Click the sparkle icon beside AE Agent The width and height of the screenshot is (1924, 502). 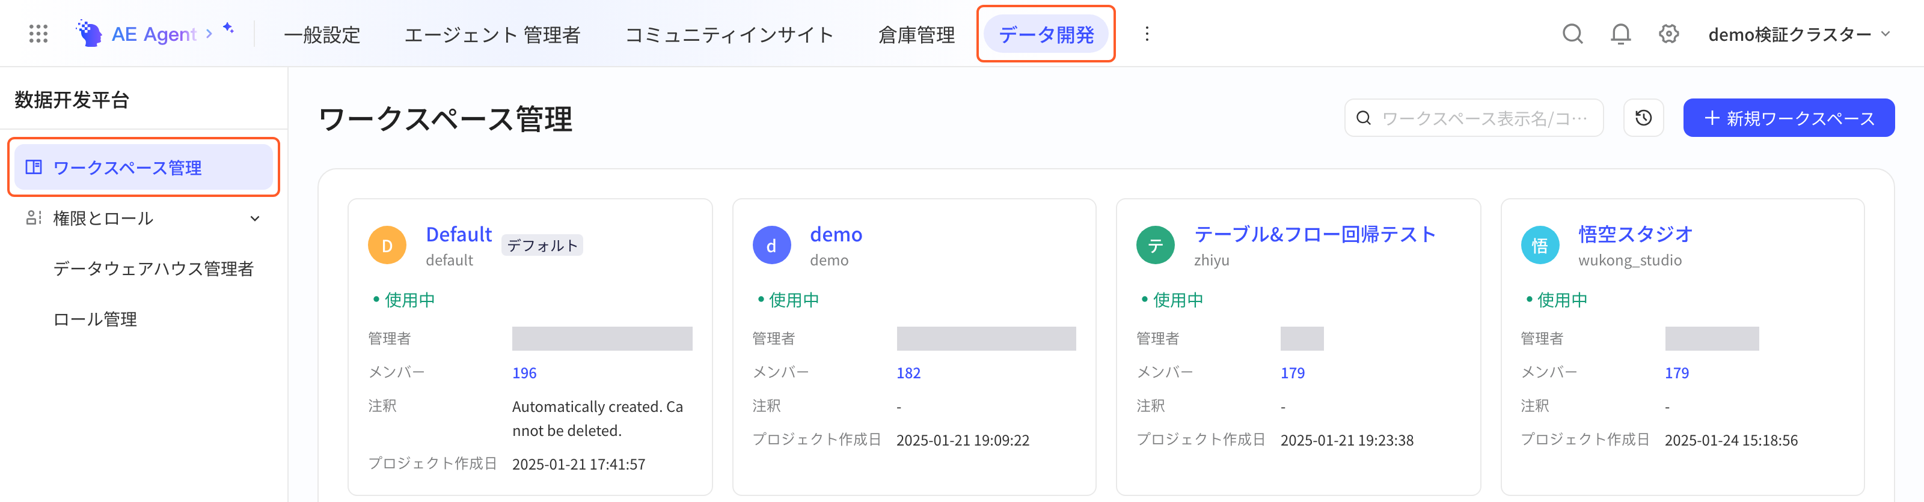[228, 28]
